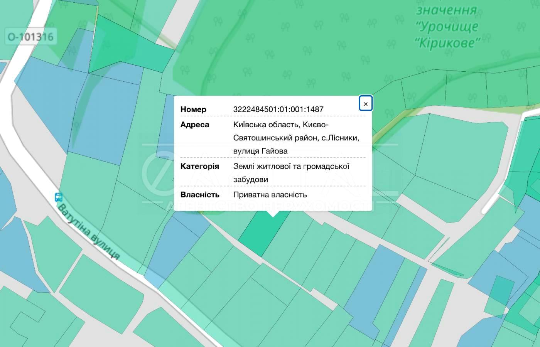Click the bus stop icon on Ватутіна вулиця
Image resolution: width=540 pixels, height=347 pixels.
[x=58, y=197]
